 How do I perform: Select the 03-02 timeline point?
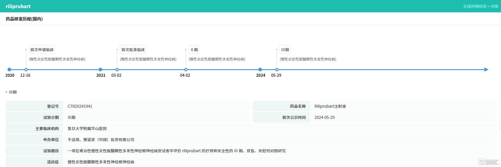pyautogui.click(x=117, y=70)
